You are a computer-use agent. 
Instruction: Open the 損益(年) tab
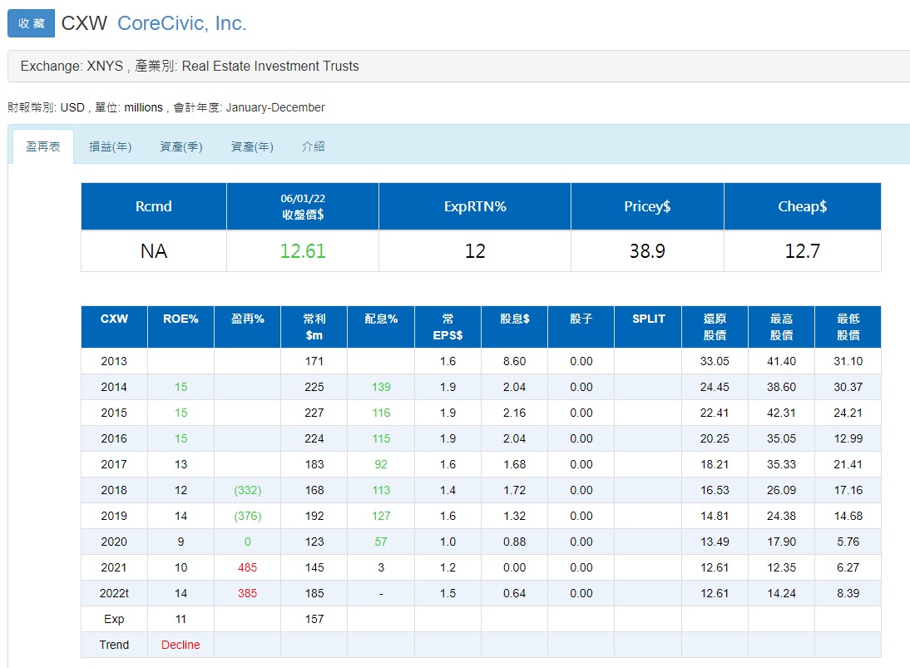click(x=110, y=146)
